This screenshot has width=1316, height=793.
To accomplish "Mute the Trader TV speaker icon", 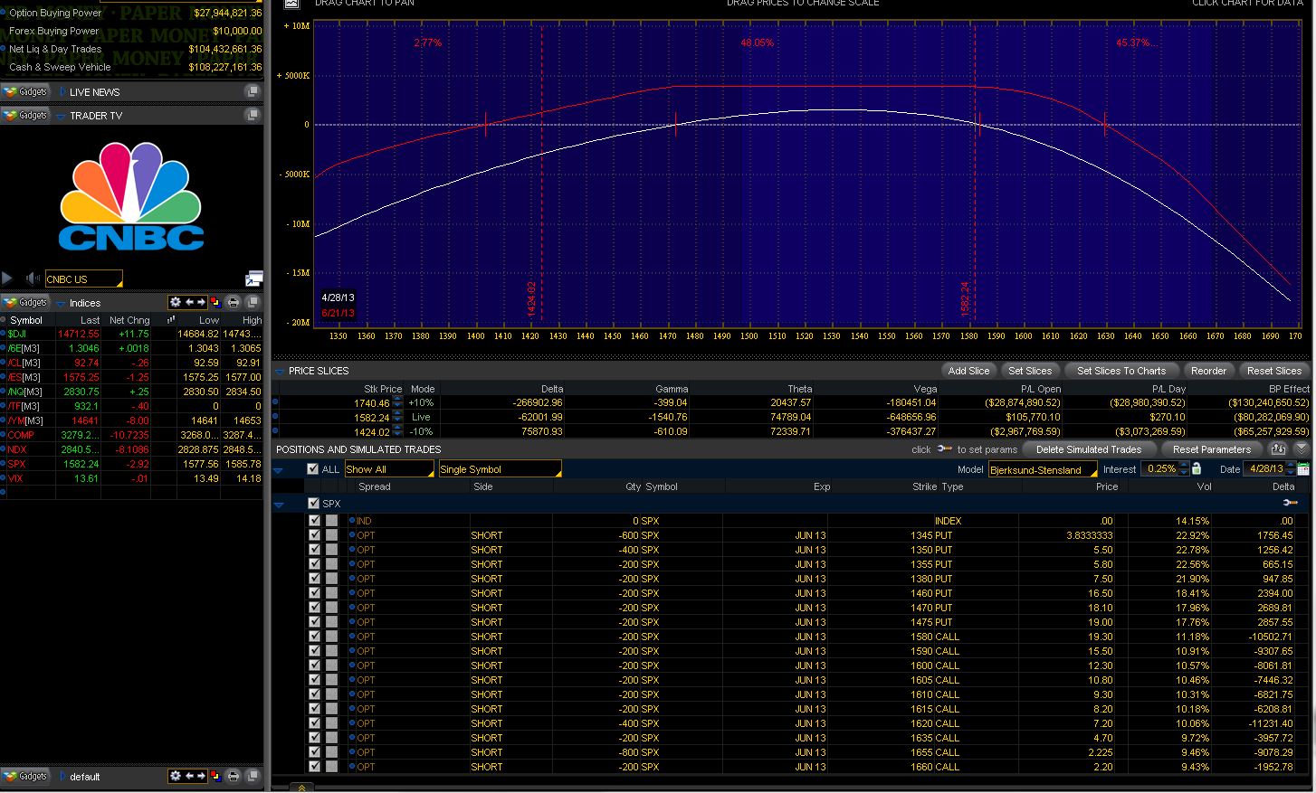I will coord(33,278).
